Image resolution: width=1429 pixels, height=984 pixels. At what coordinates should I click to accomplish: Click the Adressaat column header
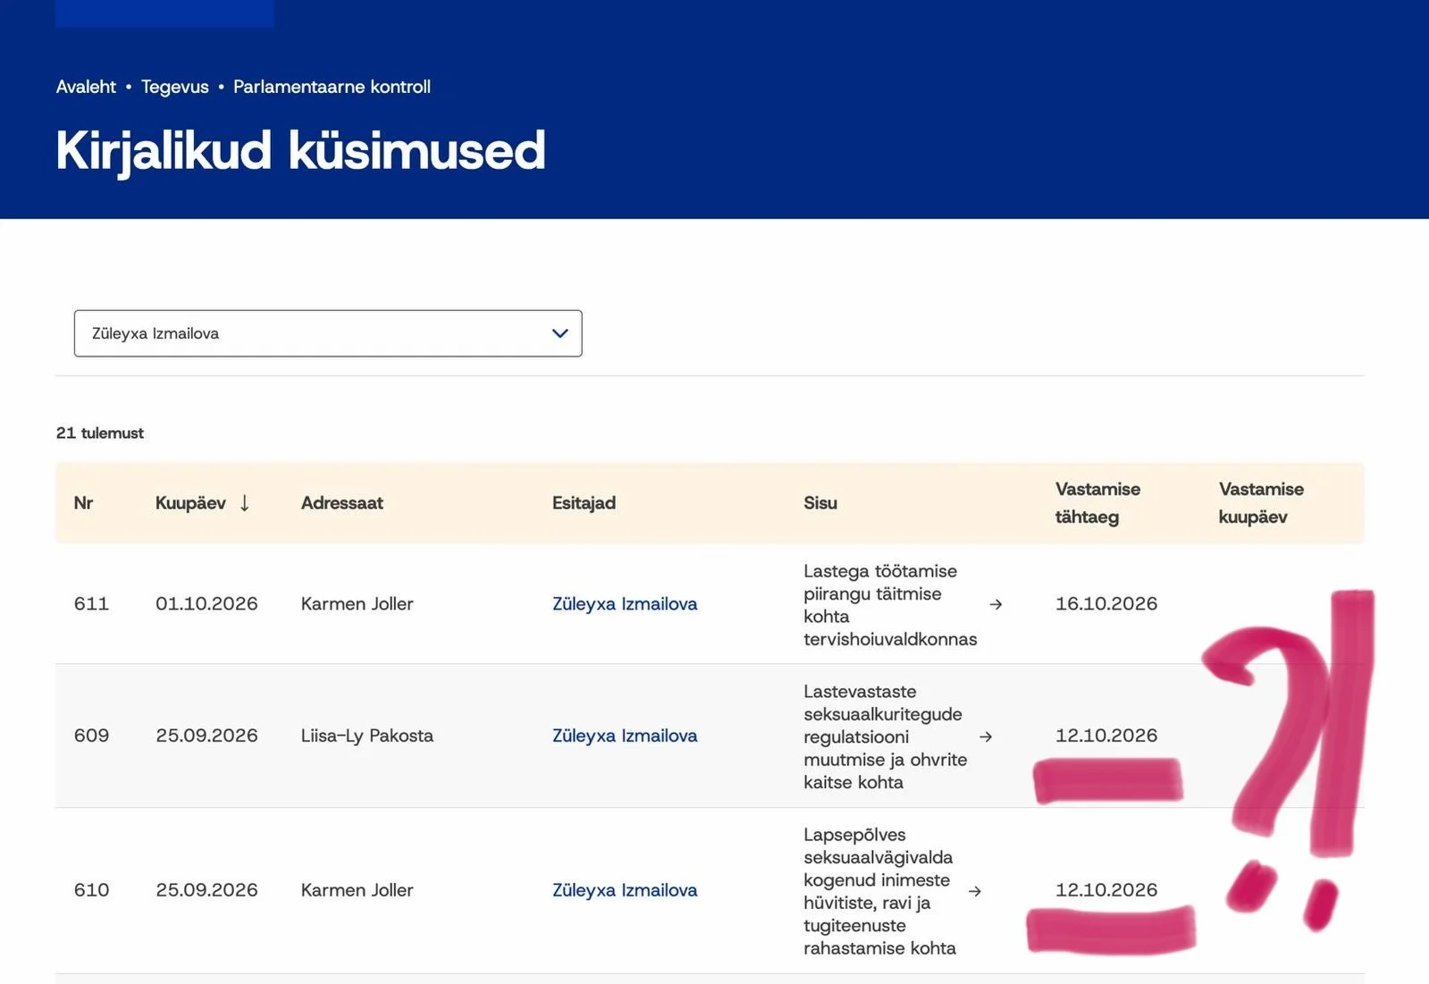[x=342, y=503]
